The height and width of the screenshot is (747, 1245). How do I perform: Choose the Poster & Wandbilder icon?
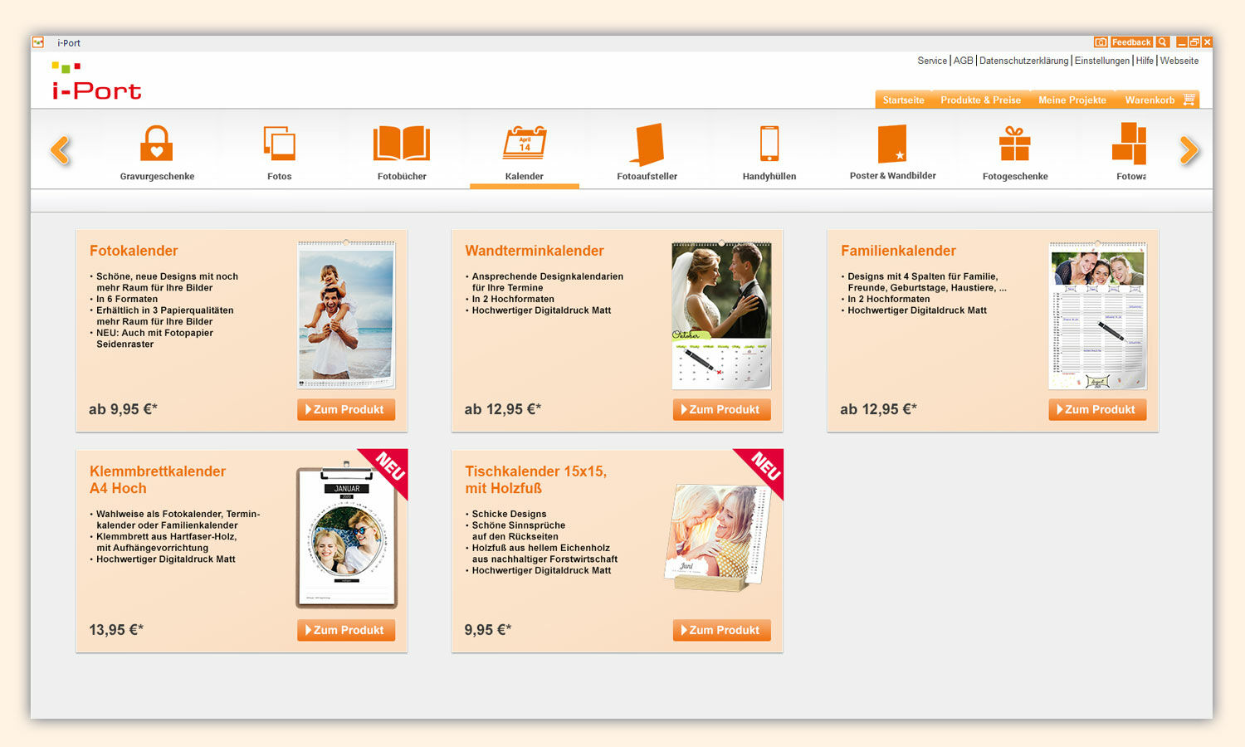coord(892,144)
